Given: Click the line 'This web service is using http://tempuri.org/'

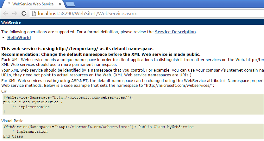Looking at the screenshot, I should [x=77, y=49].
